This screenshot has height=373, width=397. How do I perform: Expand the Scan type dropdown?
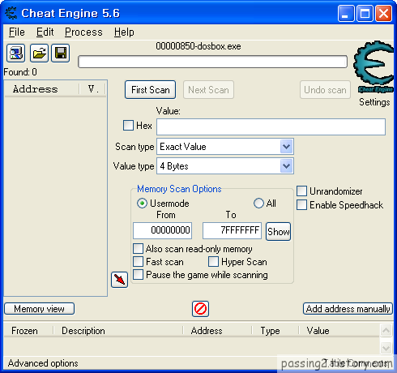coord(286,147)
